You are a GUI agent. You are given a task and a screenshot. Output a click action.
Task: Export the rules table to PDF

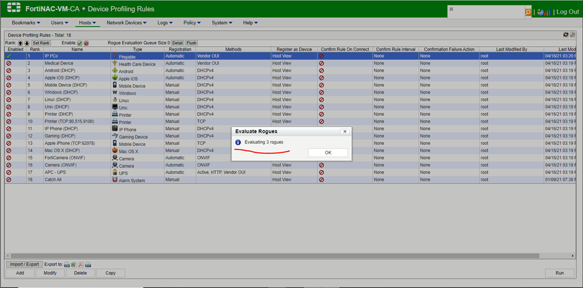tap(81, 264)
